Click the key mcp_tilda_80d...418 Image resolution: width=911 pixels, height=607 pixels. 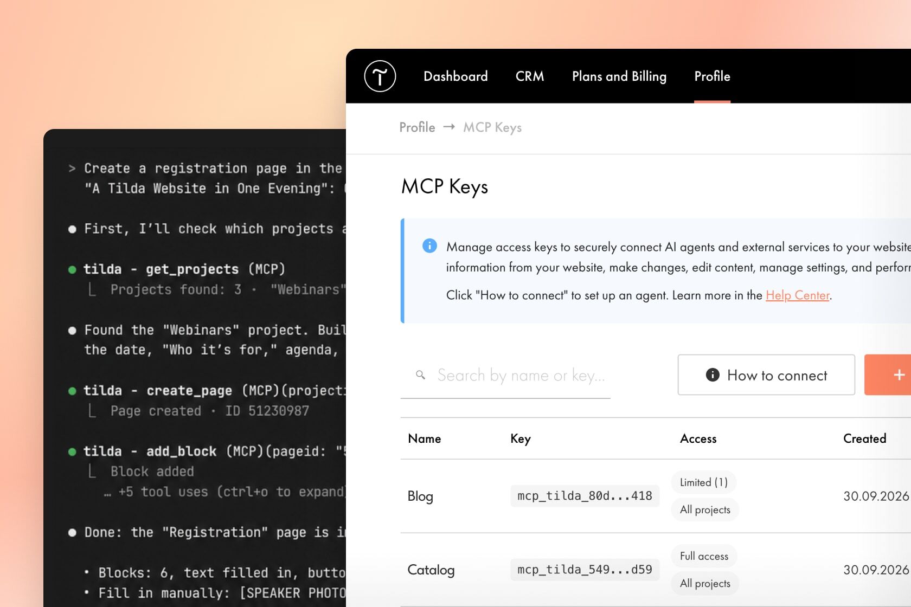click(x=585, y=496)
